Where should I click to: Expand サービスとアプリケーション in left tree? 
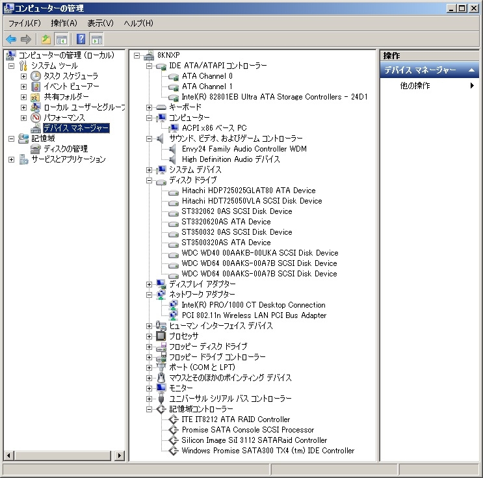tap(11, 159)
